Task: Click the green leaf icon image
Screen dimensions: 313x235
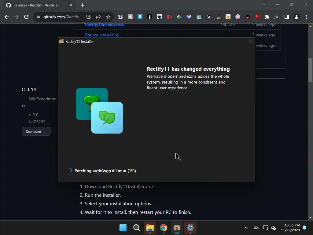Action: coord(107,118)
